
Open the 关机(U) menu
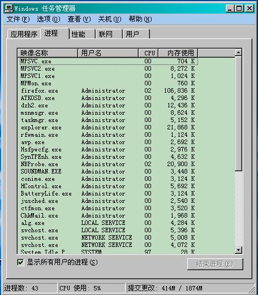[110, 19]
